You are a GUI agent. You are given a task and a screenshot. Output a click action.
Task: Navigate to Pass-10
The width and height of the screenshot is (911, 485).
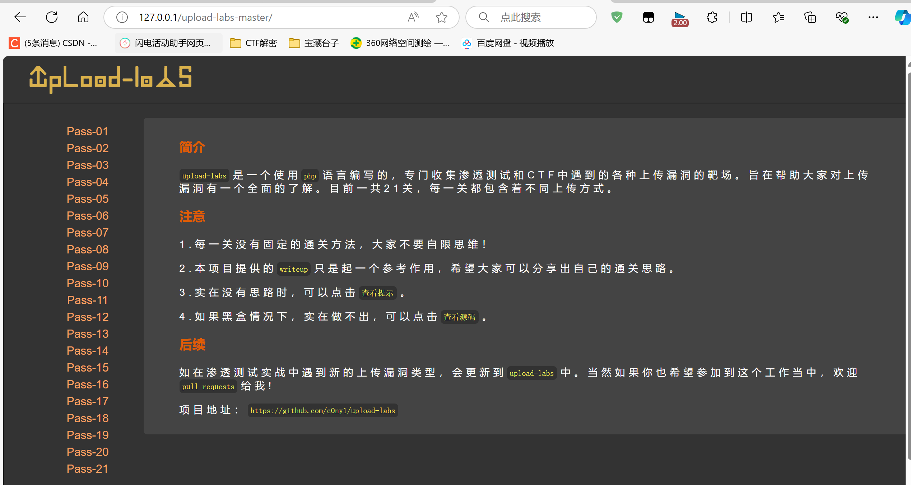click(x=87, y=283)
